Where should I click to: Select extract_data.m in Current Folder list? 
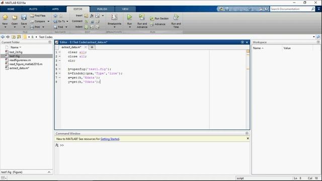coord(19,68)
